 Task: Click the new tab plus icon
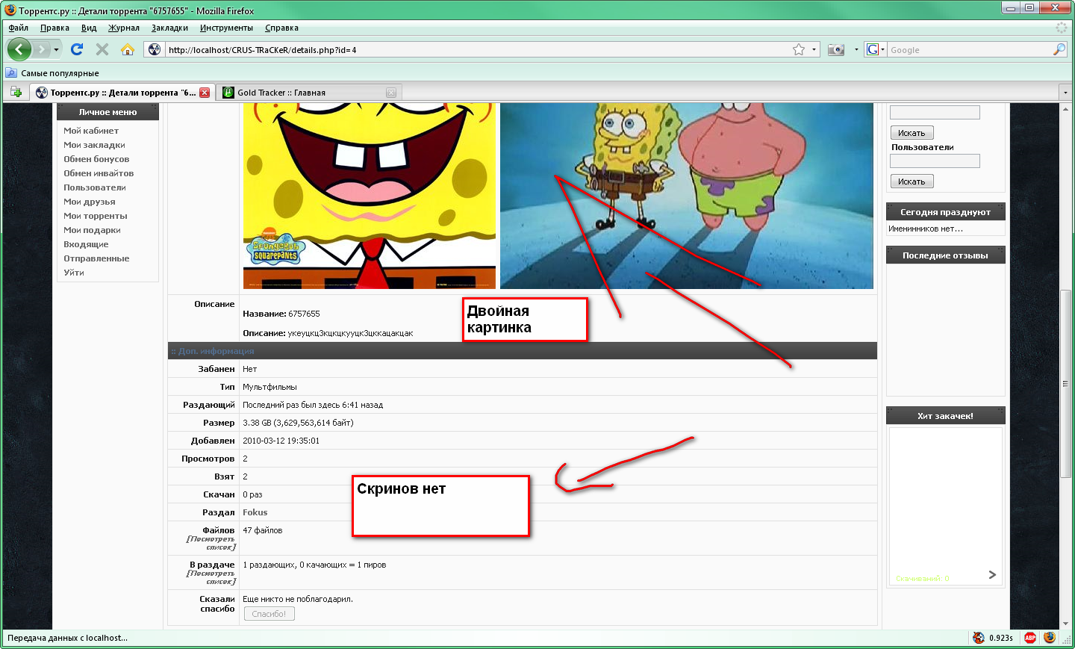click(x=16, y=92)
